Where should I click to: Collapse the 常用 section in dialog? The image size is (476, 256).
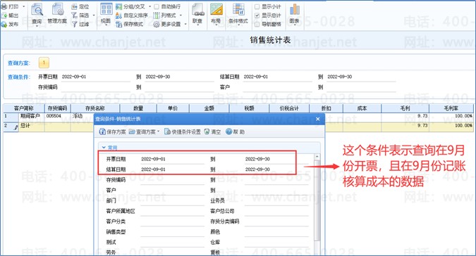click(x=104, y=148)
